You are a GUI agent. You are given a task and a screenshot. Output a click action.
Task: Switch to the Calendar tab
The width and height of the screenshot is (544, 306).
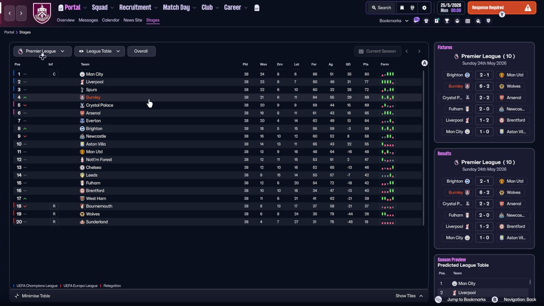[x=110, y=20]
